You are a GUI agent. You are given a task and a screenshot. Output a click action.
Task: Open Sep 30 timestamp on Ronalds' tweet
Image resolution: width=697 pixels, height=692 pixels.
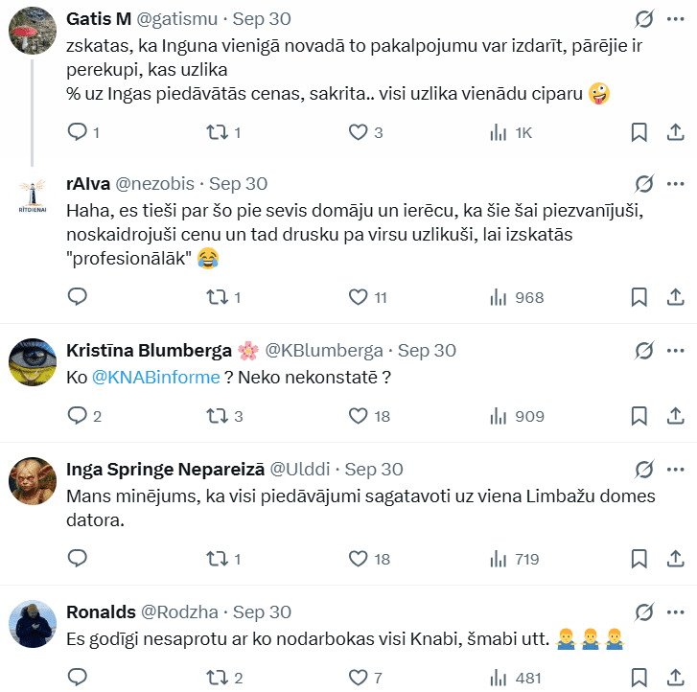click(x=262, y=611)
